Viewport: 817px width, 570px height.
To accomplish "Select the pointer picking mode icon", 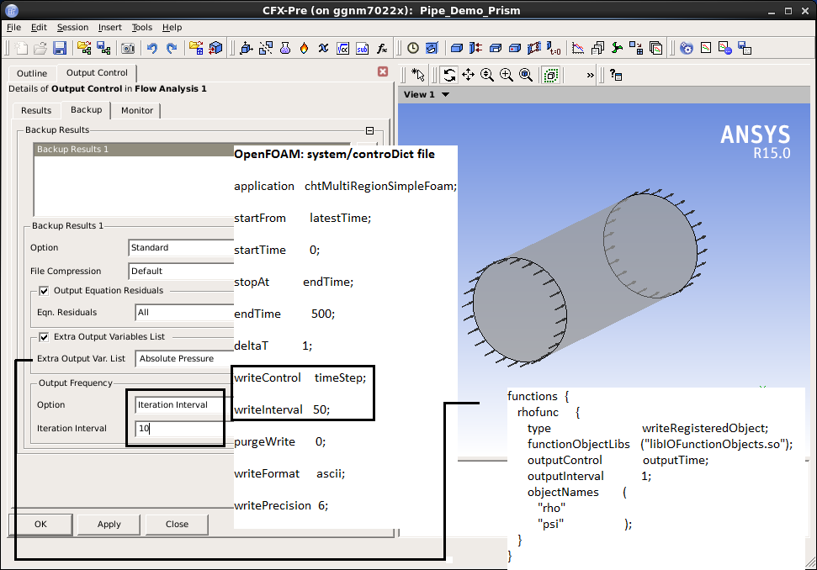I will (x=418, y=75).
